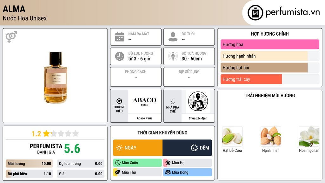
Task: Click the Nước Hoa Unisex subtitle
Action: (25, 18)
